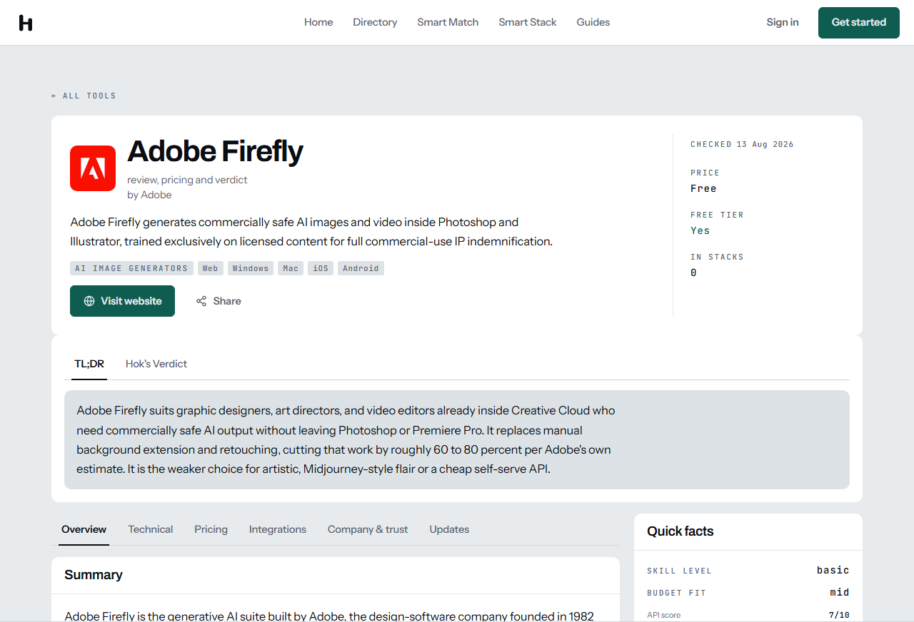Open the Integrations tab

[278, 529]
